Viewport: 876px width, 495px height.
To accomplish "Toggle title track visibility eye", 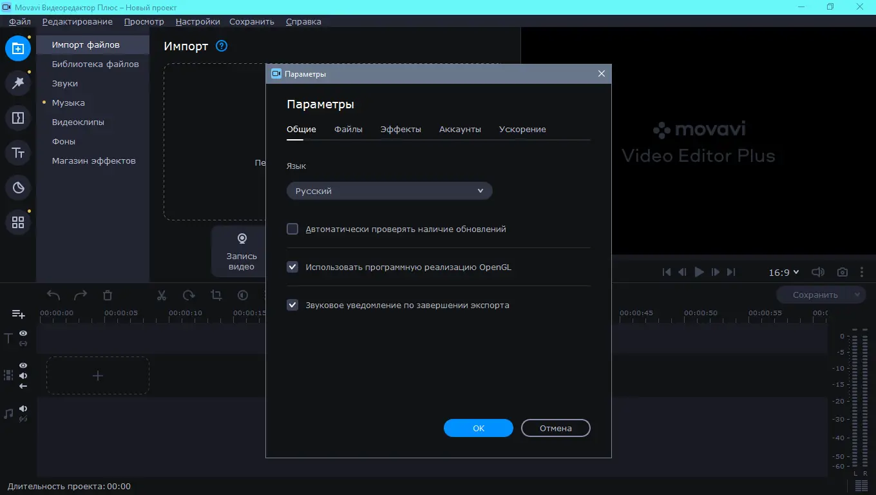I will coord(23,333).
